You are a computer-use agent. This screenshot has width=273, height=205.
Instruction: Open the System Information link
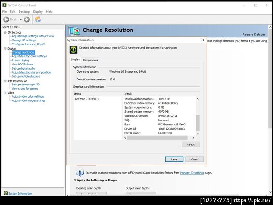(x=20, y=193)
